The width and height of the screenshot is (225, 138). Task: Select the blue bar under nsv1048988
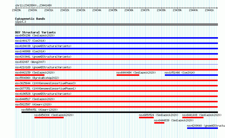[x=116, y=54]
